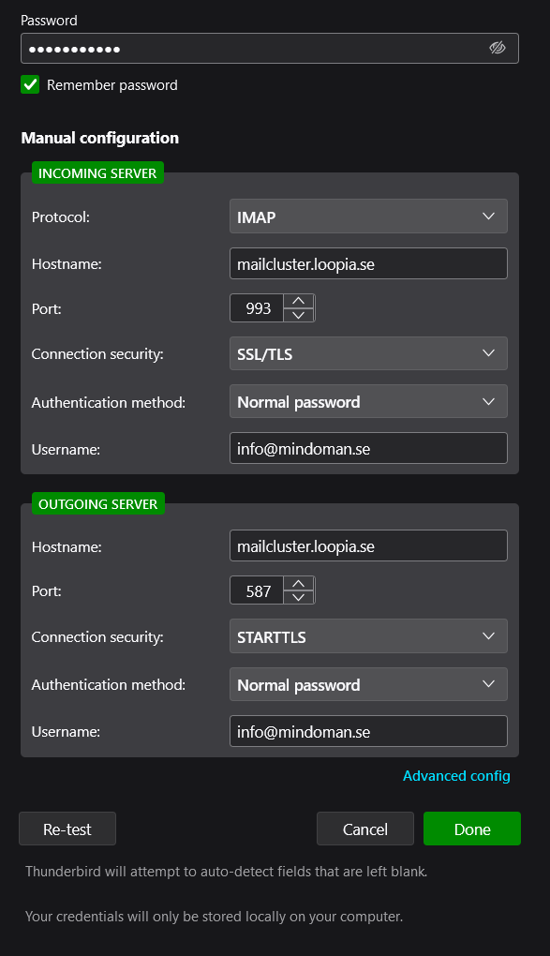Open the Advanced config link
Viewport: 550px width, 956px height.
456,775
